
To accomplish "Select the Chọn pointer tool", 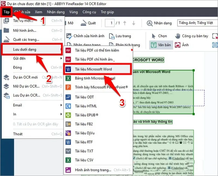I will (159, 36).
